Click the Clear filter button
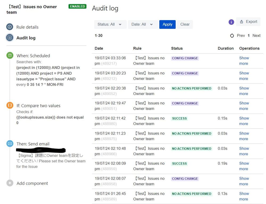The width and height of the screenshot is (266, 204). tap(185, 24)
